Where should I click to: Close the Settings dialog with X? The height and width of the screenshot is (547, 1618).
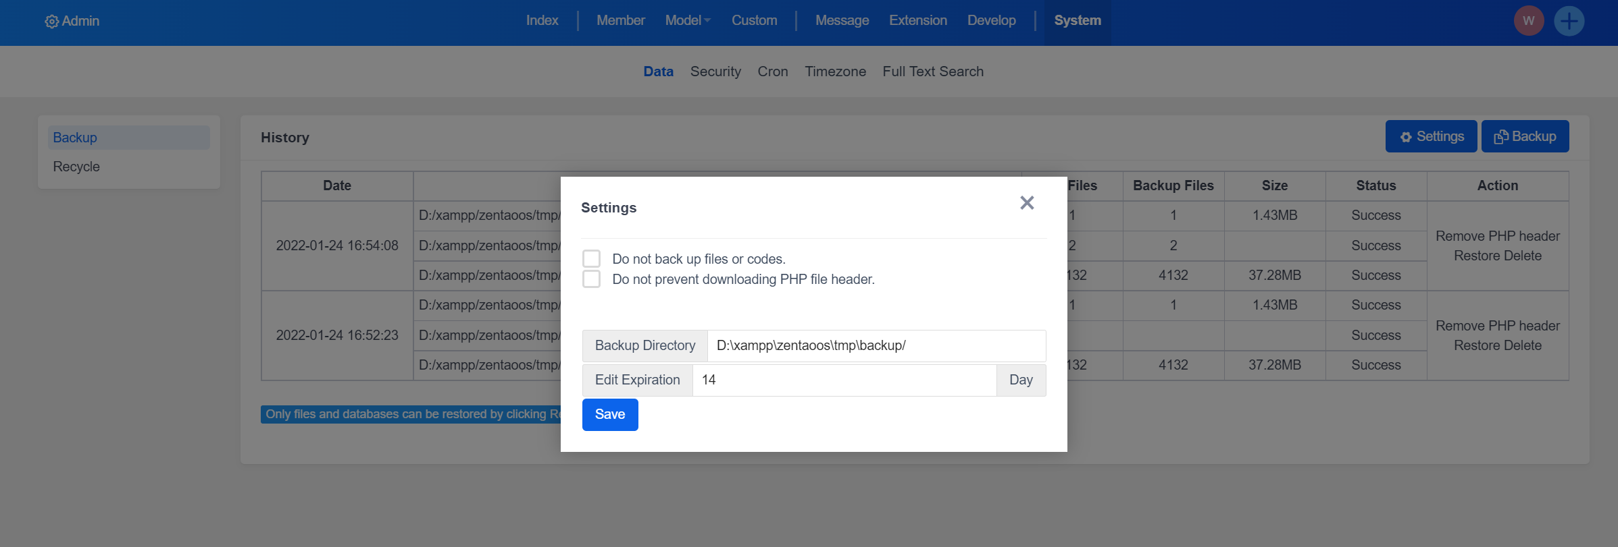coord(1027,203)
